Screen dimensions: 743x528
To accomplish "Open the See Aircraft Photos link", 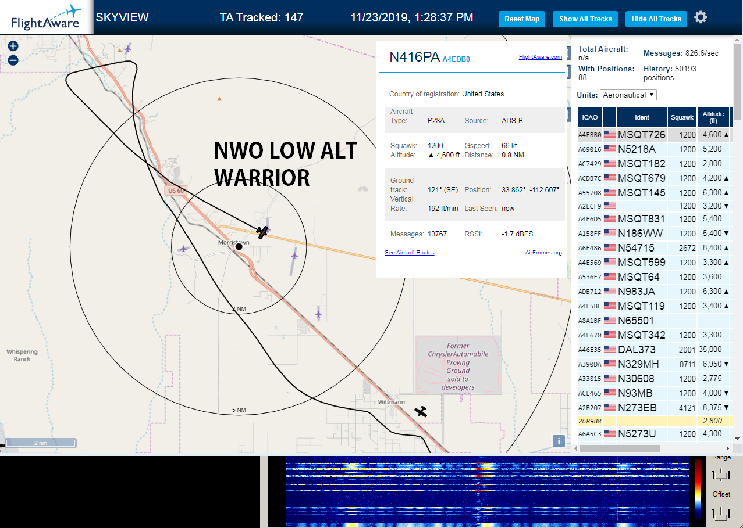I will pyautogui.click(x=409, y=253).
